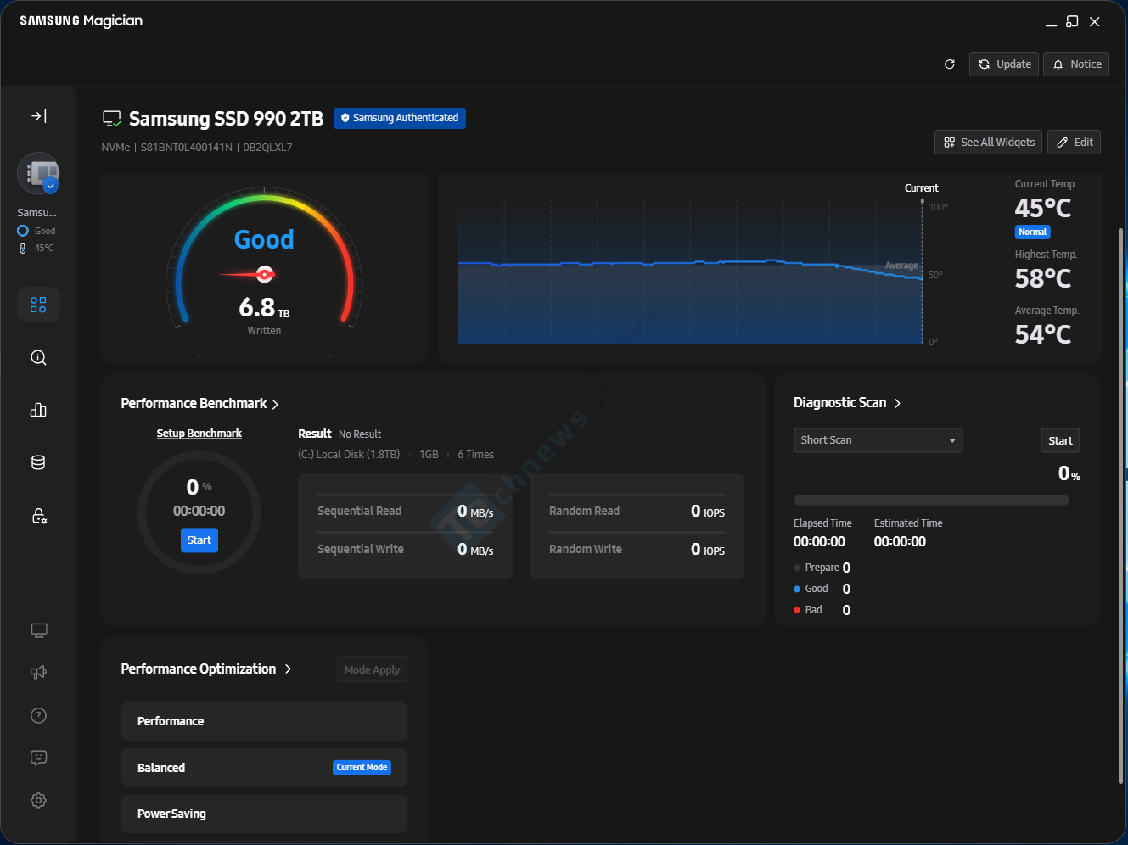Open settings gear icon in sidebar
1128x845 pixels.
[38, 800]
